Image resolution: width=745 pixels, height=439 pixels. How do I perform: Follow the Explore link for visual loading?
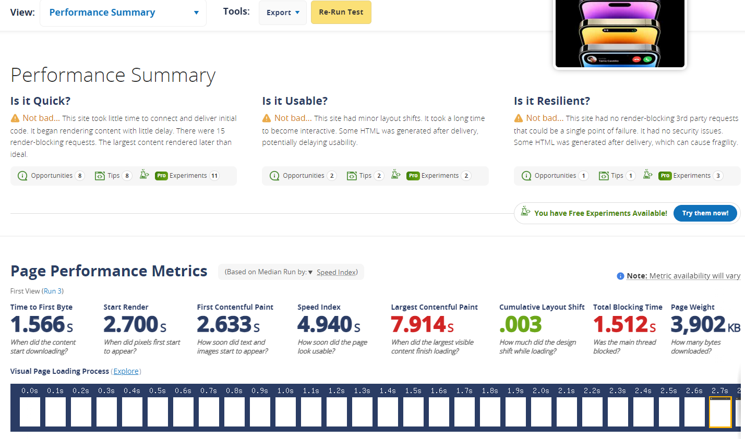[x=126, y=371]
